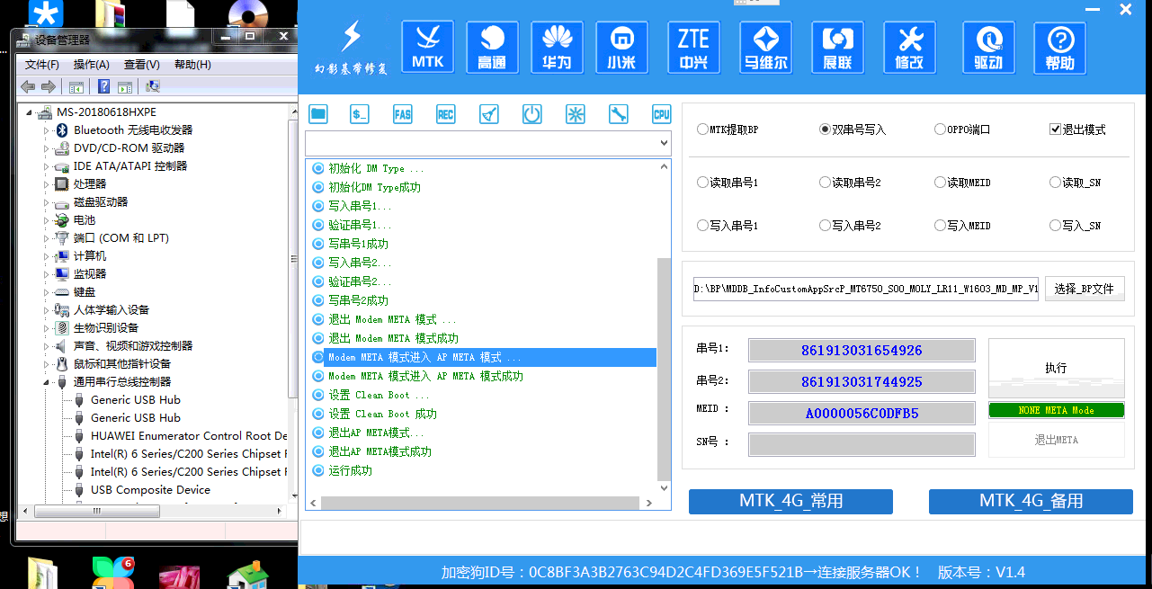Viewport: 1152px width, 589px height.
Task: Collapse the MS-20180618HXPE root node
Action: tap(30, 112)
